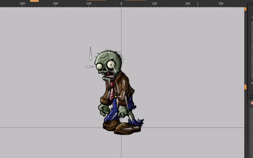This screenshot has width=253, height=158.
Task: Click the vertical scrollbar's orange handle
Action: pos(245,87)
